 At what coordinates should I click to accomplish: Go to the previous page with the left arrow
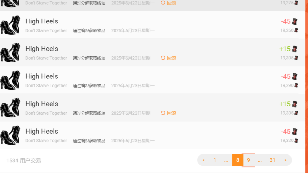coord(204,160)
